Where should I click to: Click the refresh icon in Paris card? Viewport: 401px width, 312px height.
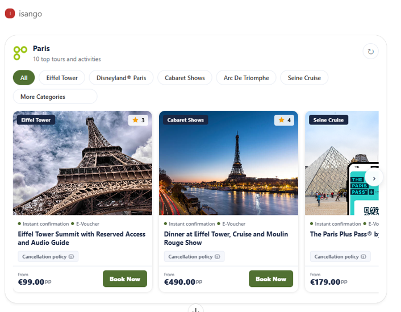click(x=370, y=52)
